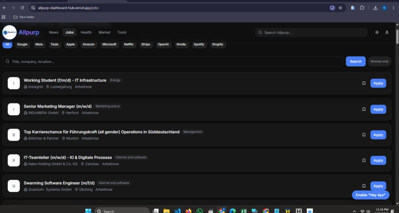Filter jobs by Stripe

(x=146, y=44)
